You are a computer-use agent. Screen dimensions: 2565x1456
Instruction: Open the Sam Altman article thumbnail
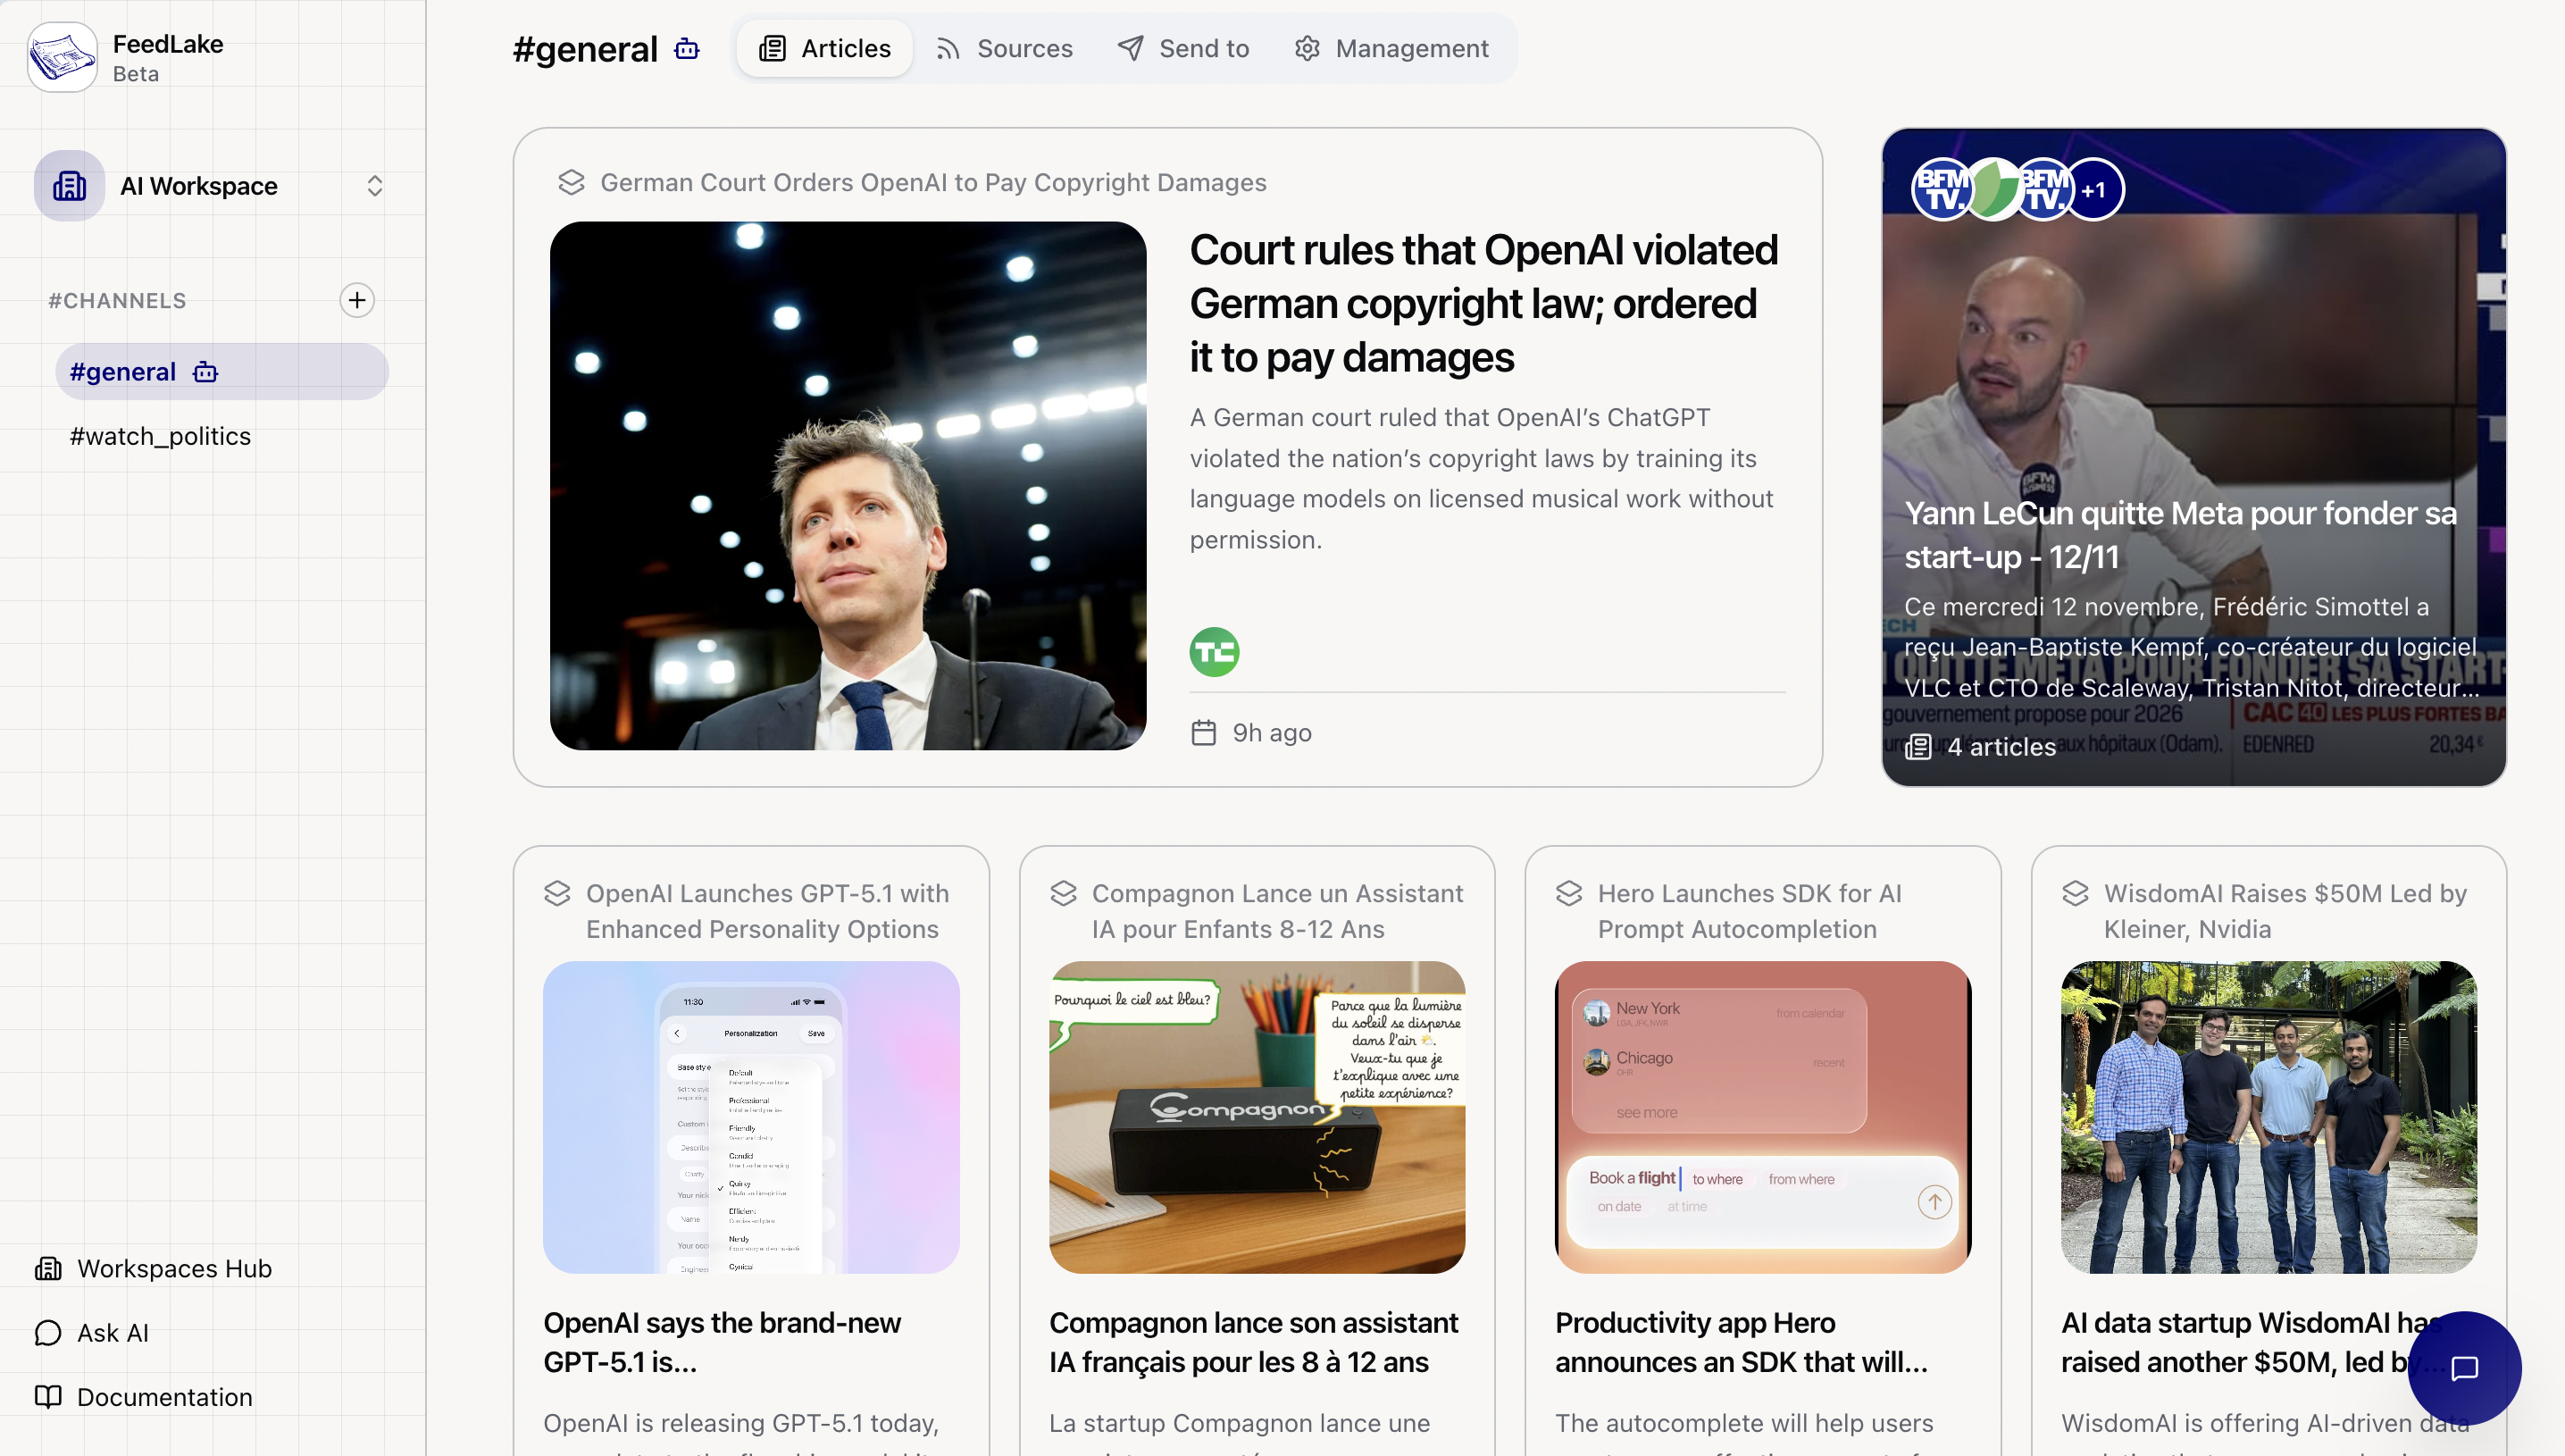848,486
